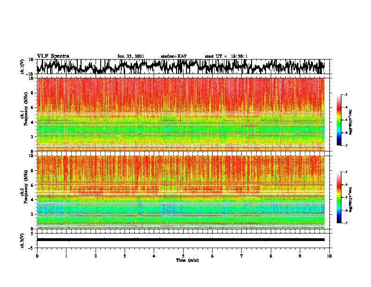Click time axis tick label "3"
The width and height of the screenshot is (371, 287).
click(125, 256)
